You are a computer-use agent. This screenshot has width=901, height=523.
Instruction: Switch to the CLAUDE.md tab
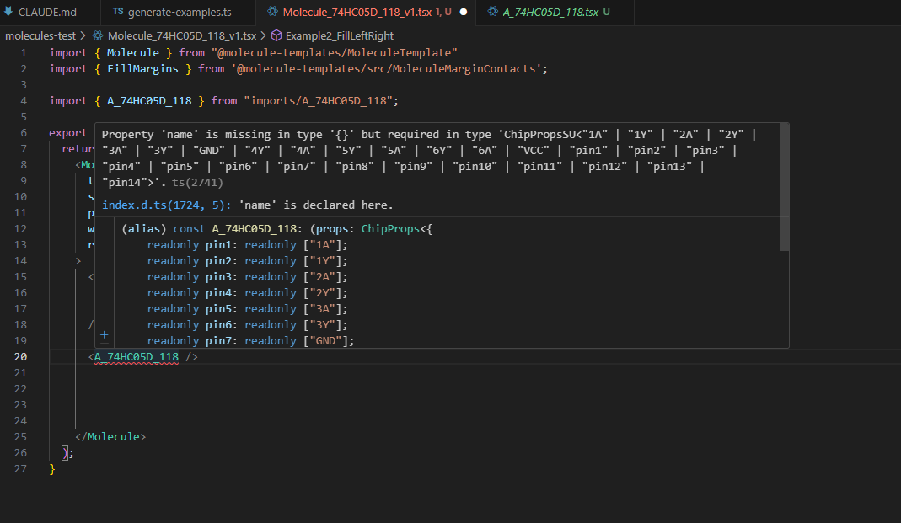[46, 13]
